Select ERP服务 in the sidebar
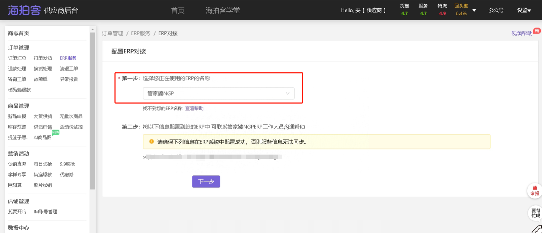The width and height of the screenshot is (542, 233). [x=68, y=58]
